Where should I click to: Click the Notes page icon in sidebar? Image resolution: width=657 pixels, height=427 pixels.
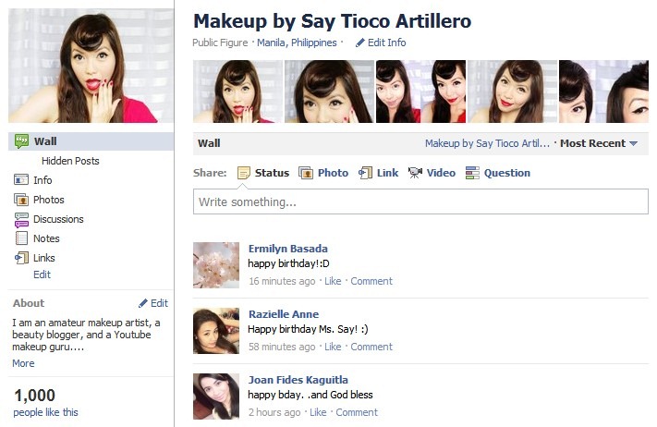pos(21,238)
